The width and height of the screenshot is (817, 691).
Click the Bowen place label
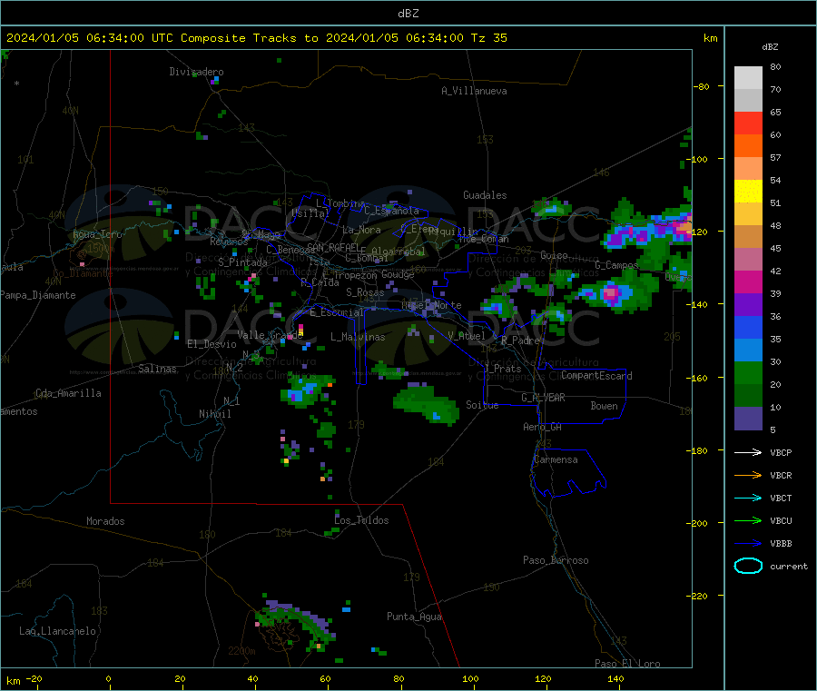click(x=605, y=406)
